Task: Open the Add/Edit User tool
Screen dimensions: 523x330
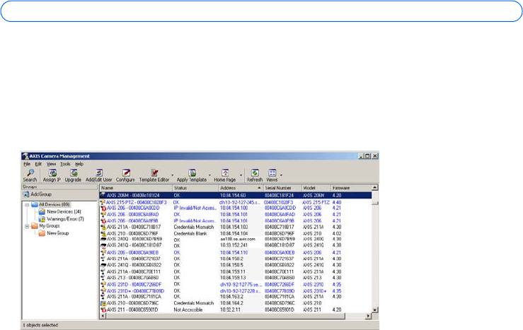Action: pos(98,174)
